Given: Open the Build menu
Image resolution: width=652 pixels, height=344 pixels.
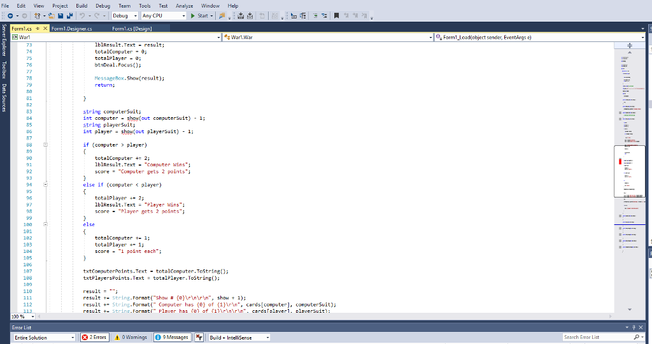Looking at the screenshot, I should (x=81, y=6).
